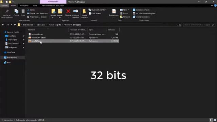Rename file with Cambiar nombre
This screenshot has width=217, height=122.
76,14
